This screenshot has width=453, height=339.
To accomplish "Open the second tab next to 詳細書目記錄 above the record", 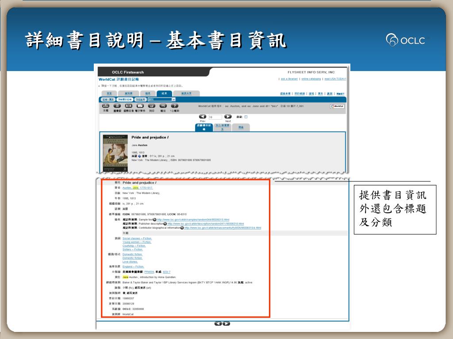I will click(223, 128).
